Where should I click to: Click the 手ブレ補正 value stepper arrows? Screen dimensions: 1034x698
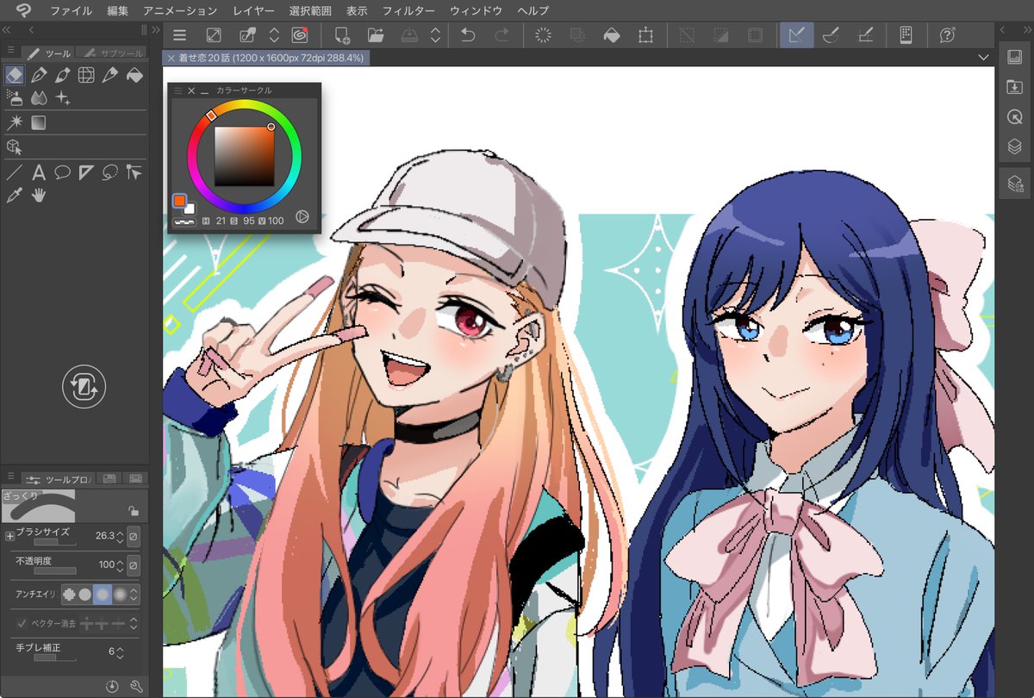pyautogui.click(x=121, y=651)
